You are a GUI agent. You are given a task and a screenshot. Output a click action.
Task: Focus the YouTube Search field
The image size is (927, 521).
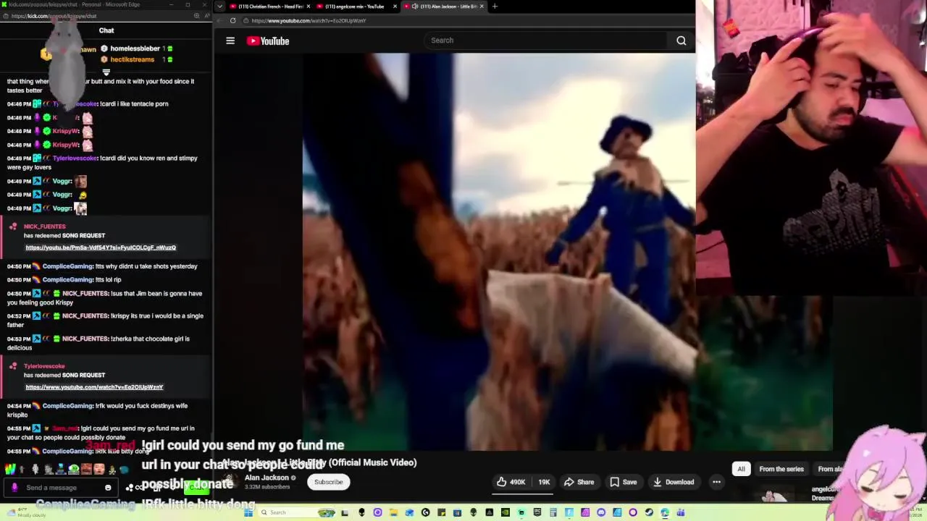click(x=545, y=41)
